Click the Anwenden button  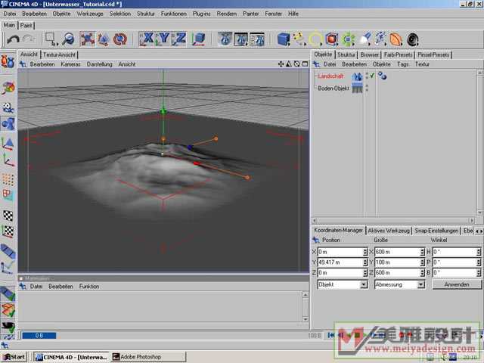[x=457, y=284]
